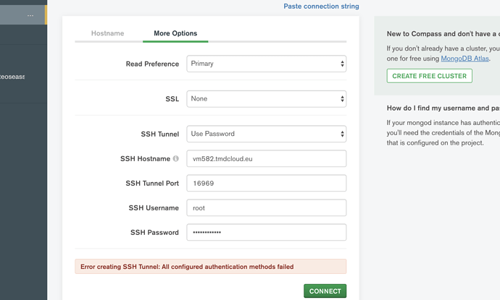Viewport: 500px width, 300px height.
Task: Click the CREATE FREE CLUSTER button
Action: point(429,76)
